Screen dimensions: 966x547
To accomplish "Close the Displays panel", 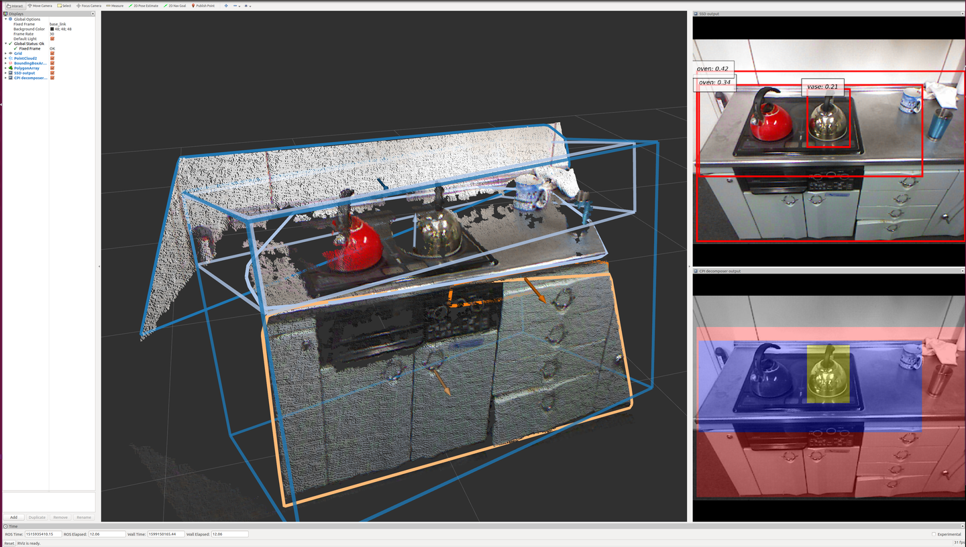I will pyautogui.click(x=93, y=13).
